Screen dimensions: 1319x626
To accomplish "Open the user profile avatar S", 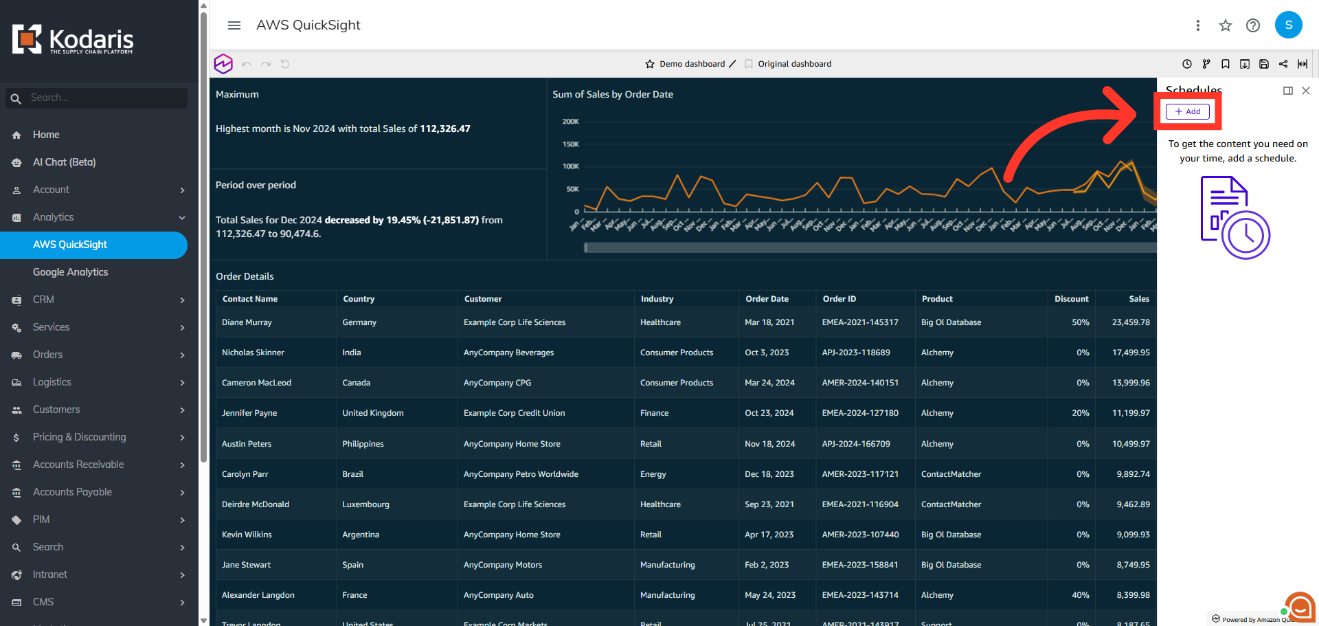I will coord(1289,25).
